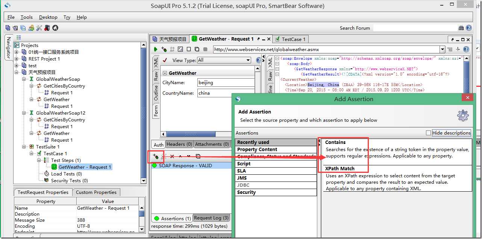Click the CountryName input field
This screenshot has width=482, height=239.
[226, 93]
